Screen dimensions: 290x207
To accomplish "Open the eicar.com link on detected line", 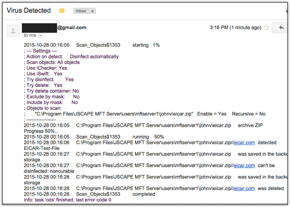I will 245,142.
